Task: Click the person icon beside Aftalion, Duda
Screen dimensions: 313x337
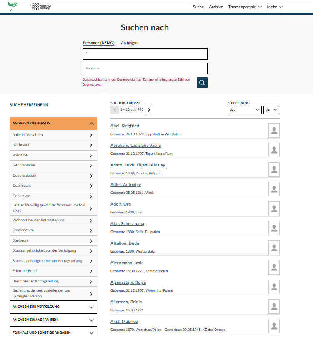Action: [274, 248]
